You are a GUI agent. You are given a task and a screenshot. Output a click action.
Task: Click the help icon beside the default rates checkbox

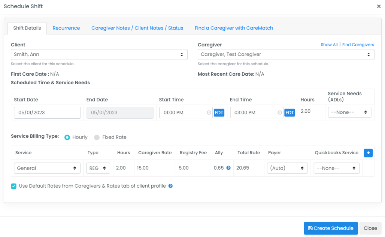click(170, 186)
